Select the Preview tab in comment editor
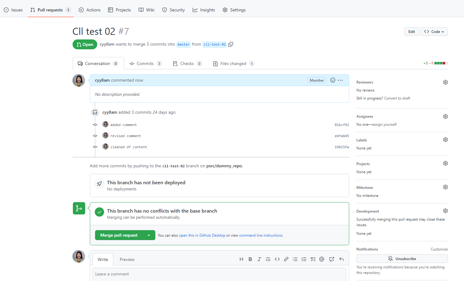 pos(127,259)
